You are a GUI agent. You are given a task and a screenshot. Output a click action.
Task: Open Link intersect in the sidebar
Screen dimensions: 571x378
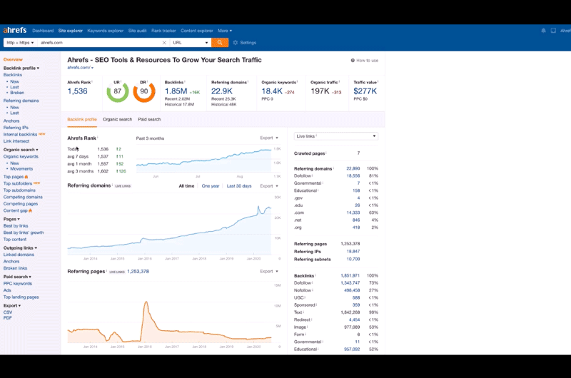tap(16, 141)
